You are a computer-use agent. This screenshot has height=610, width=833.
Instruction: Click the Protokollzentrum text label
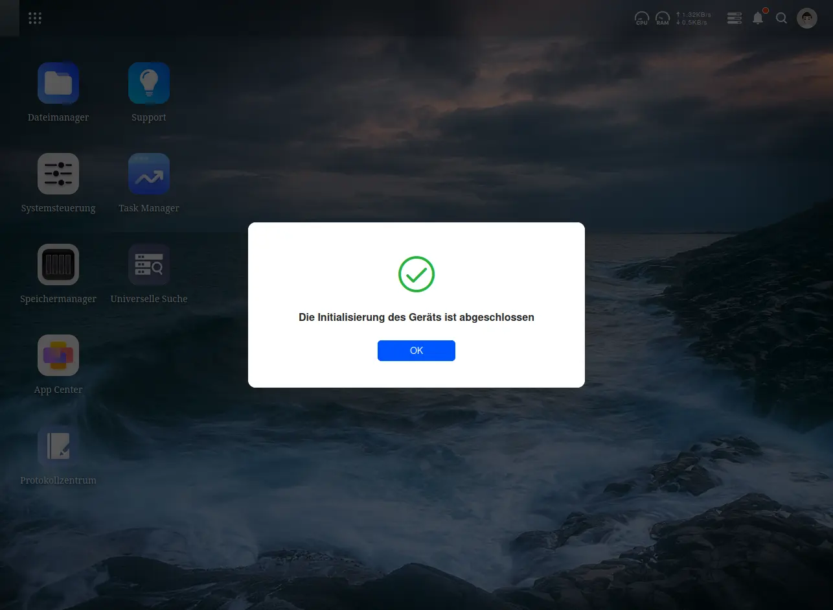click(x=58, y=480)
